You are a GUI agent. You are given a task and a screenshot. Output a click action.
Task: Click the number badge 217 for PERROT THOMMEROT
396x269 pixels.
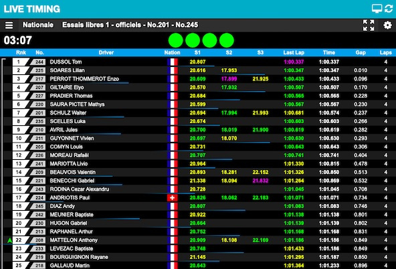(38, 79)
